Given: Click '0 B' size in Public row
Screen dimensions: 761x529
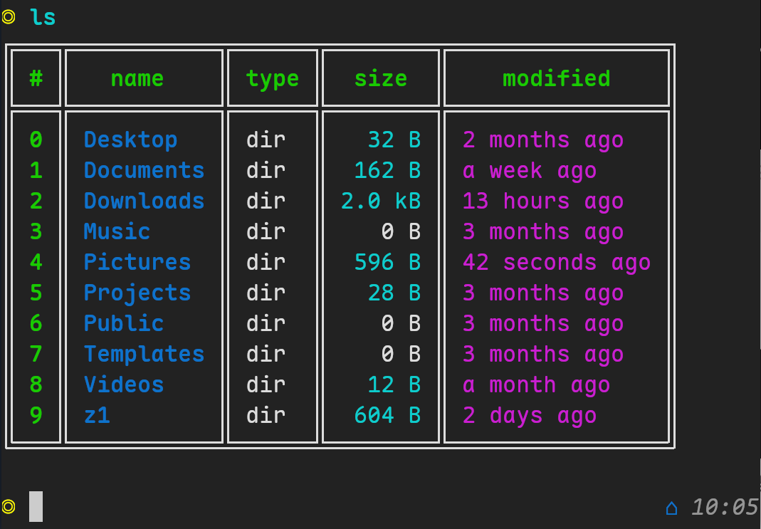Looking at the screenshot, I should pos(401,323).
